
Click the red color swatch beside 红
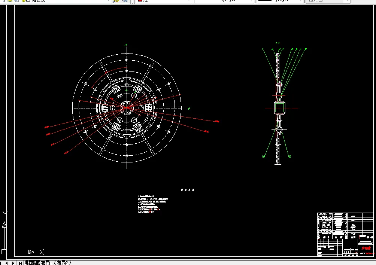pos(140,1)
